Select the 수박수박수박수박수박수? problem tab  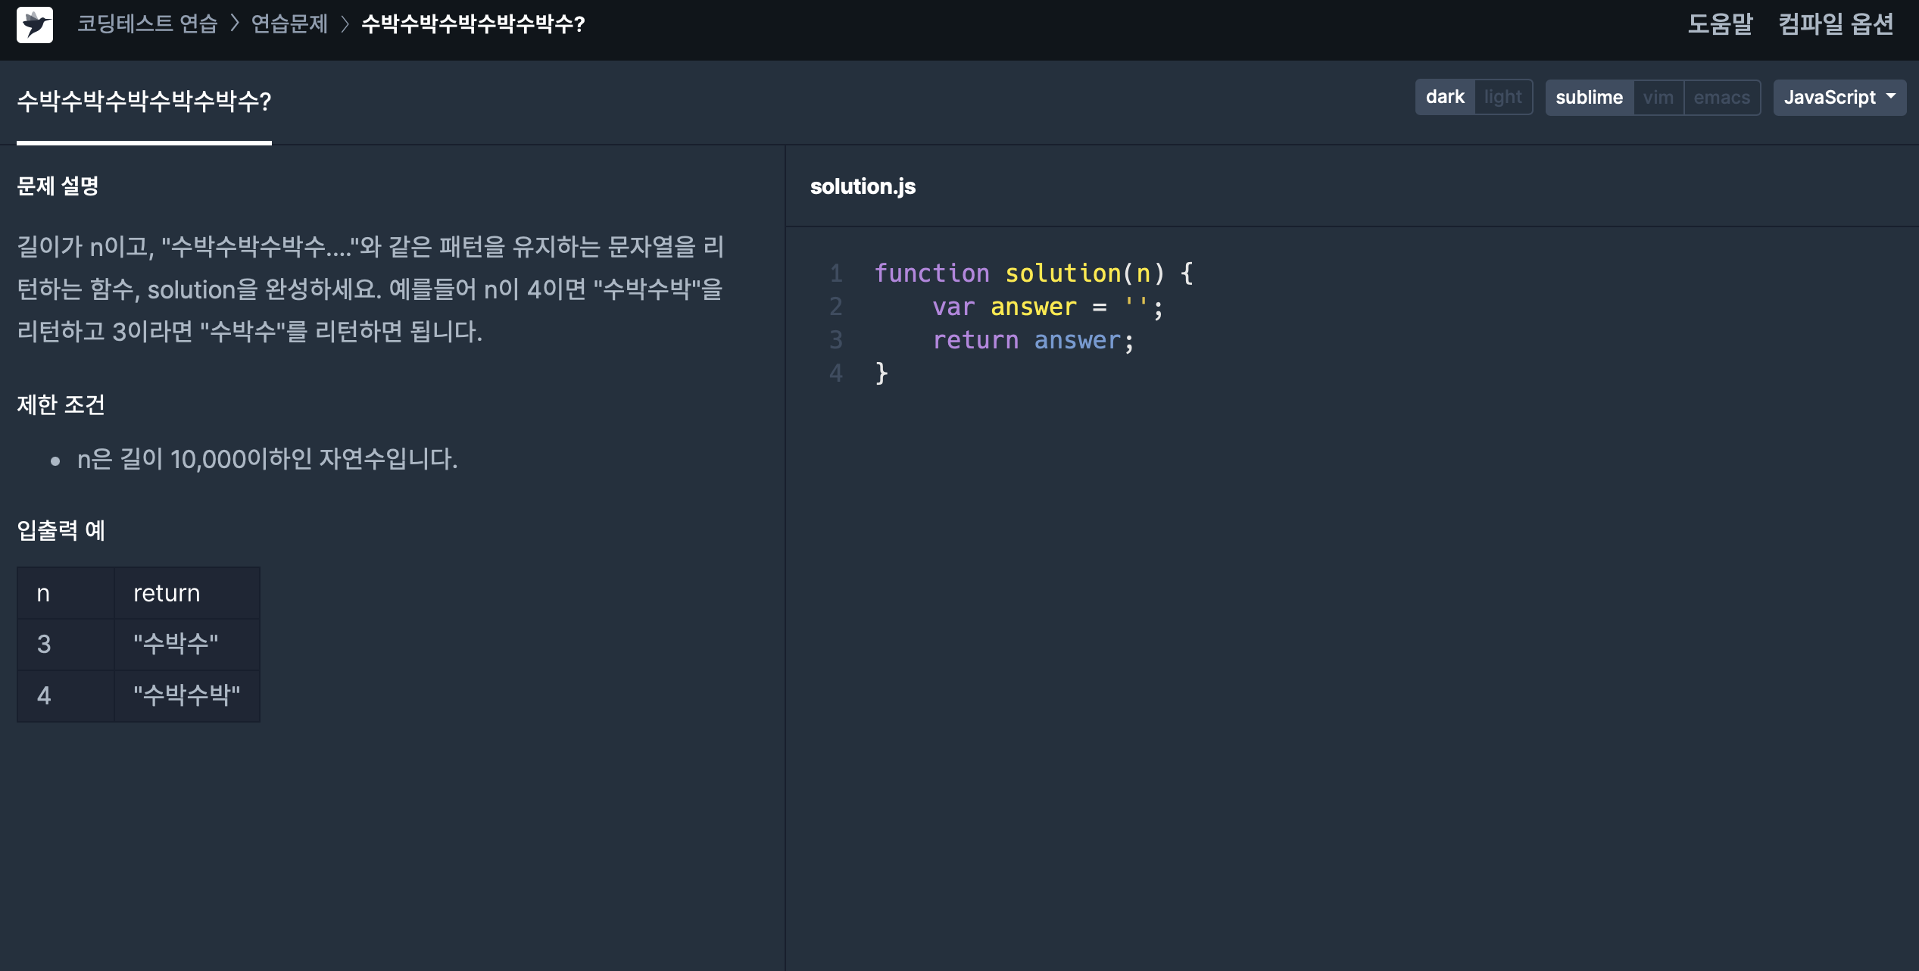click(144, 101)
